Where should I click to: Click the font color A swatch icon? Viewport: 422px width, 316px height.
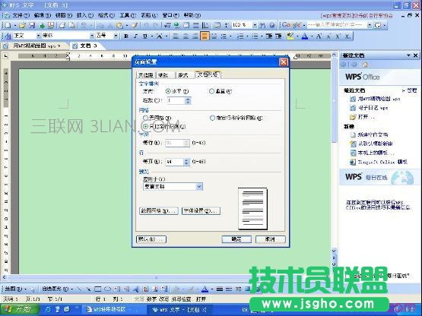pos(305,36)
